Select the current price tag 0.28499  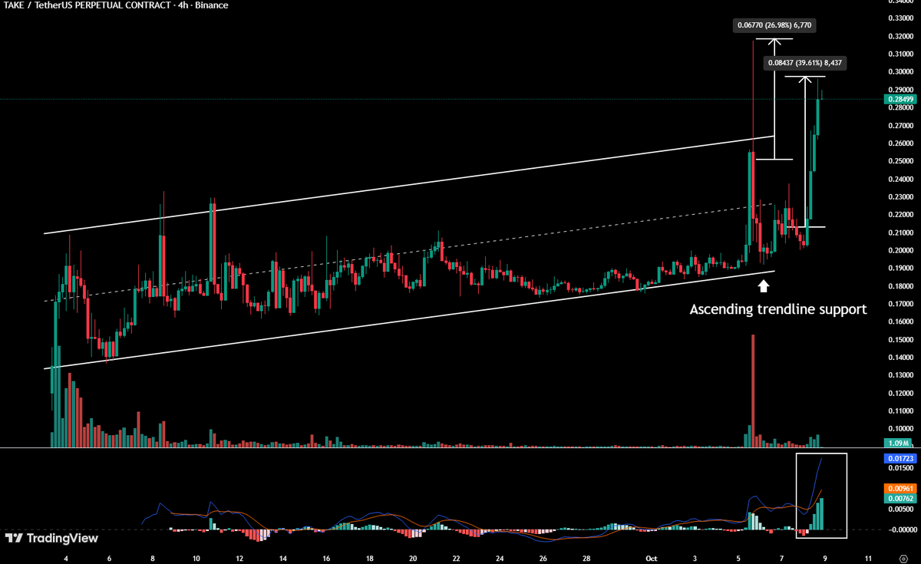900,99
